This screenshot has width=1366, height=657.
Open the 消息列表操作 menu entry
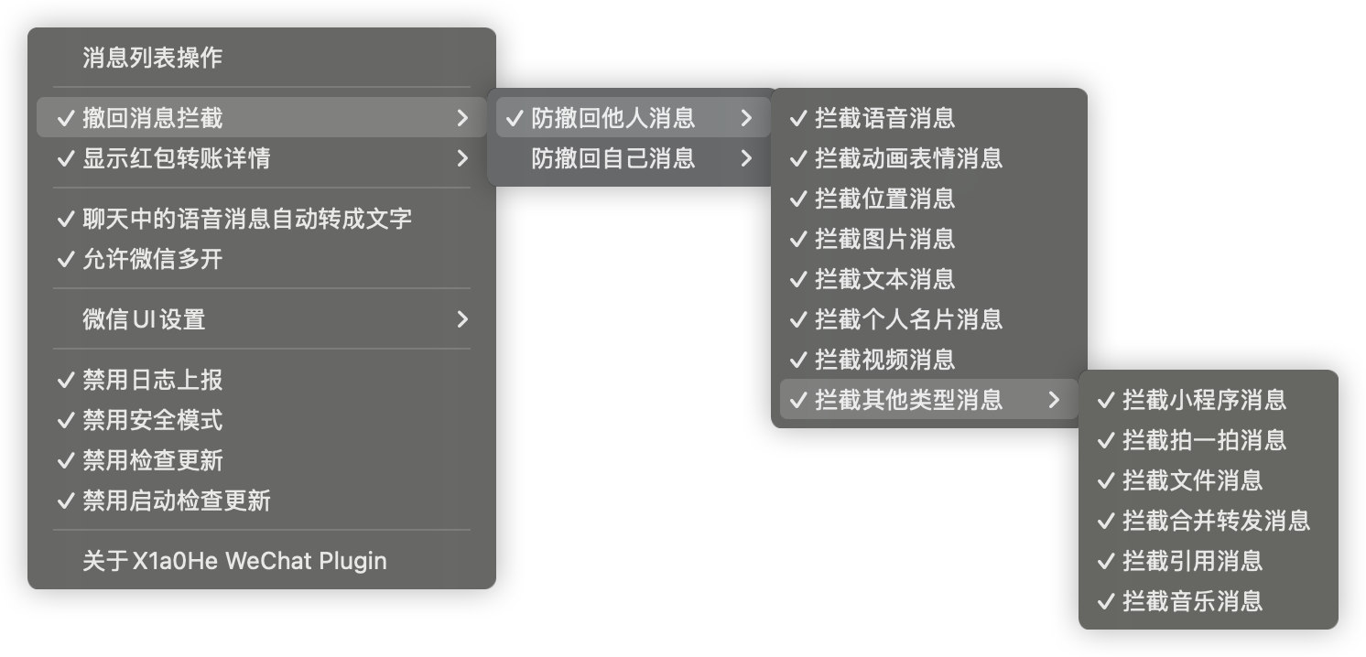pos(152,58)
